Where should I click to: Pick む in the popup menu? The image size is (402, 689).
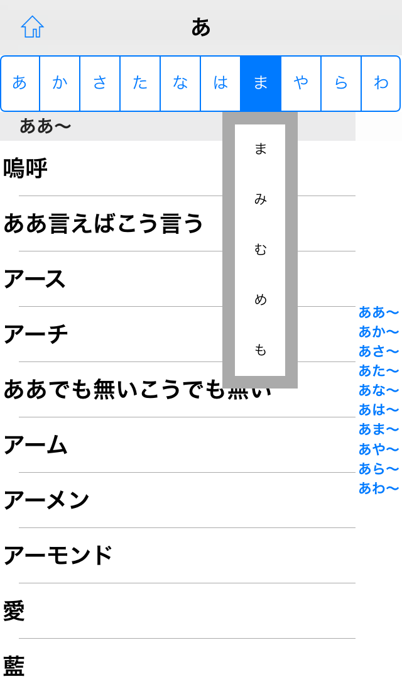pyautogui.click(x=260, y=250)
